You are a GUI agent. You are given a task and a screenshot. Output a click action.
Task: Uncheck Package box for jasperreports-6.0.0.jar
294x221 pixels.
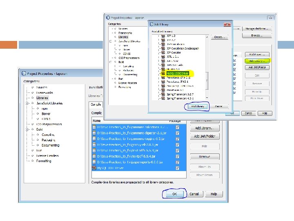177,162
